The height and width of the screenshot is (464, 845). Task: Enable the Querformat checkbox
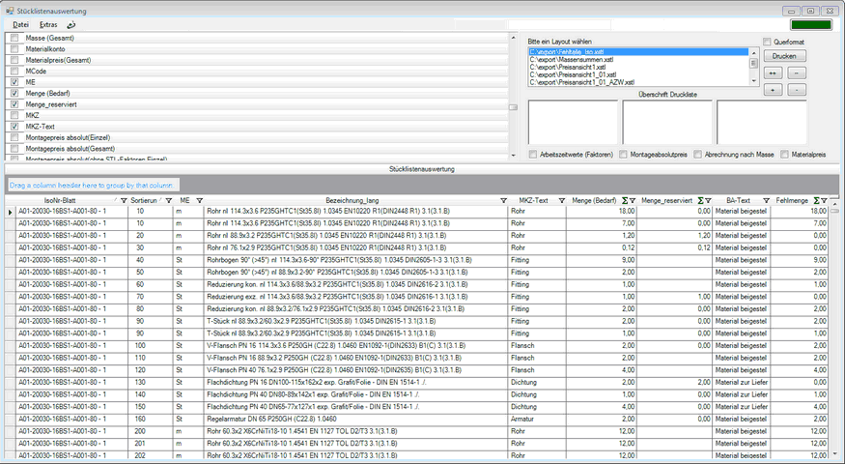(767, 42)
